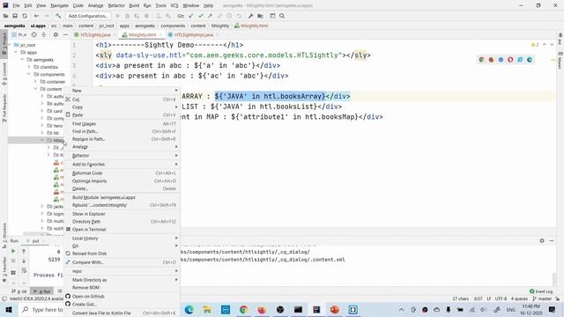Hide the Project panel with minus icon
The height and width of the screenshot is (317, 564).
tap(65, 35)
